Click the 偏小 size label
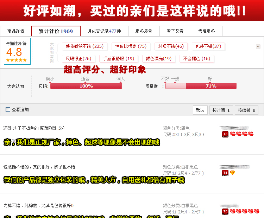The image size is (264, 218). (x=50, y=78)
